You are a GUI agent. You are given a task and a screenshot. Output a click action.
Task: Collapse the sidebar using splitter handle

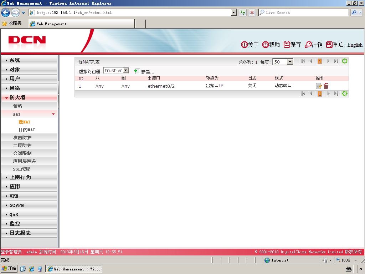58,95
